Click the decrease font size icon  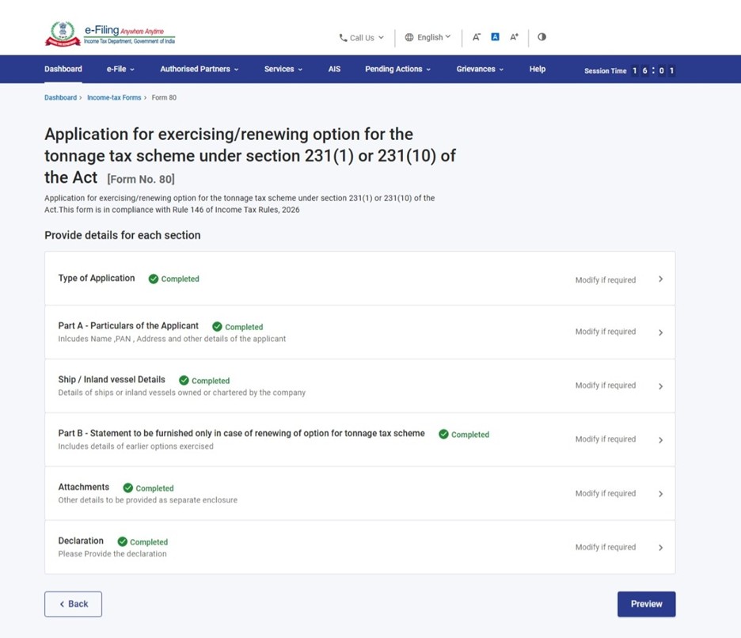477,37
